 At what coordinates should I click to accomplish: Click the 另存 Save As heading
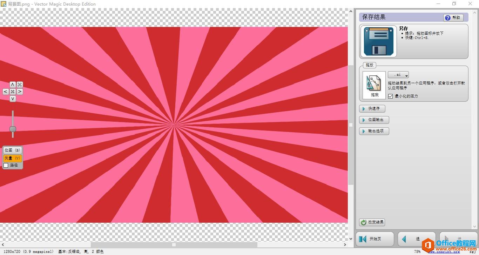pos(403,29)
